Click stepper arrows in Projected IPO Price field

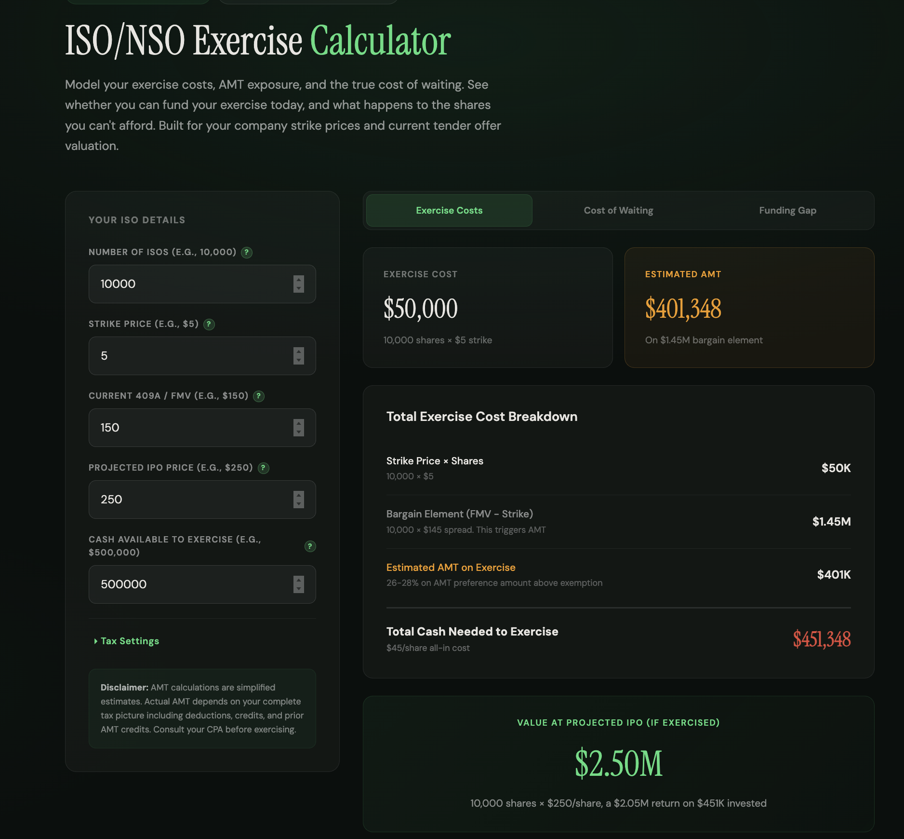coord(299,500)
